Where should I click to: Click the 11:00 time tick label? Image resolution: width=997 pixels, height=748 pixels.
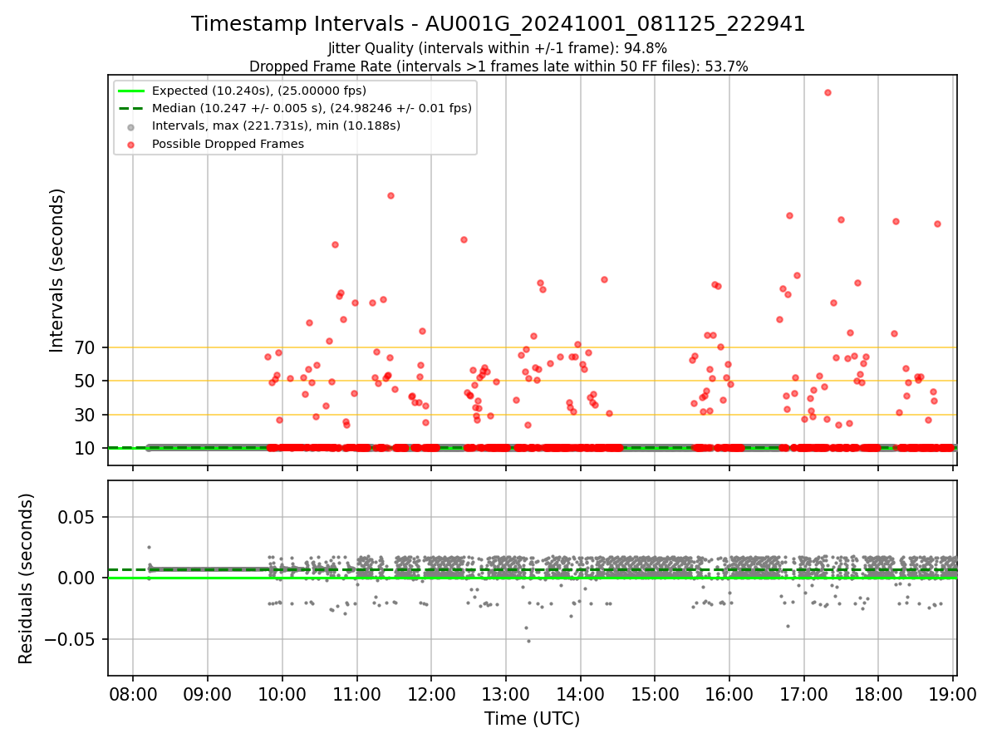(x=356, y=692)
